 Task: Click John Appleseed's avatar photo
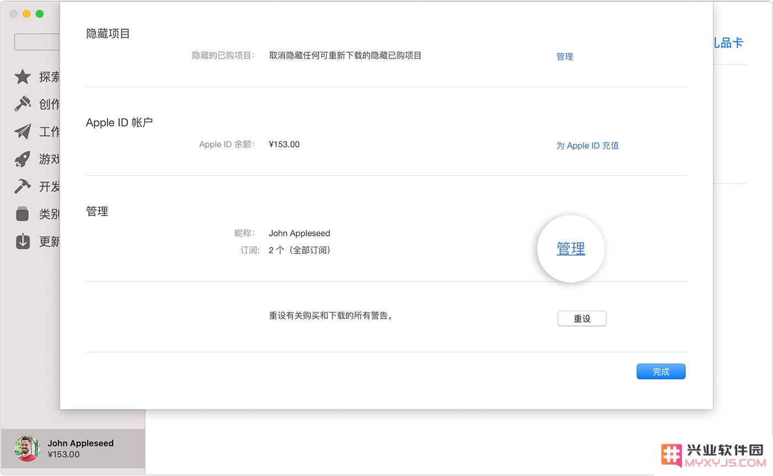point(27,448)
